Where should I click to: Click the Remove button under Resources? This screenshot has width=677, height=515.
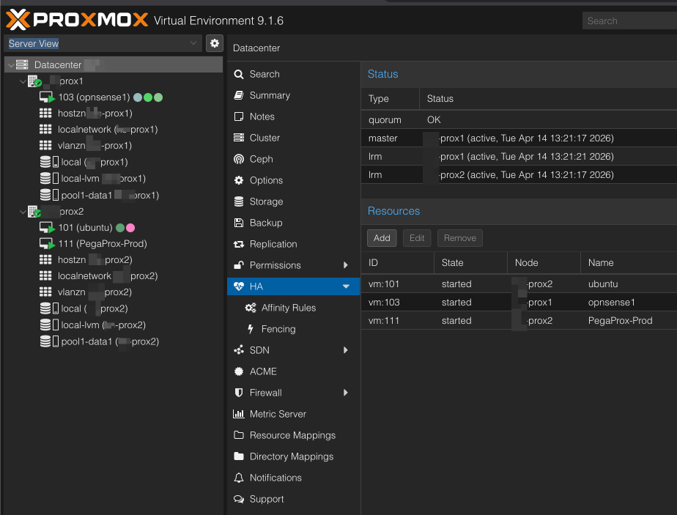(459, 237)
